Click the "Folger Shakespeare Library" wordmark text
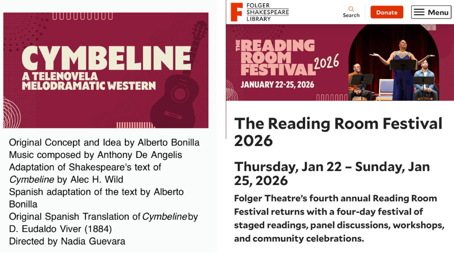This screenshot has width=454, height=257. coord(266,12)
